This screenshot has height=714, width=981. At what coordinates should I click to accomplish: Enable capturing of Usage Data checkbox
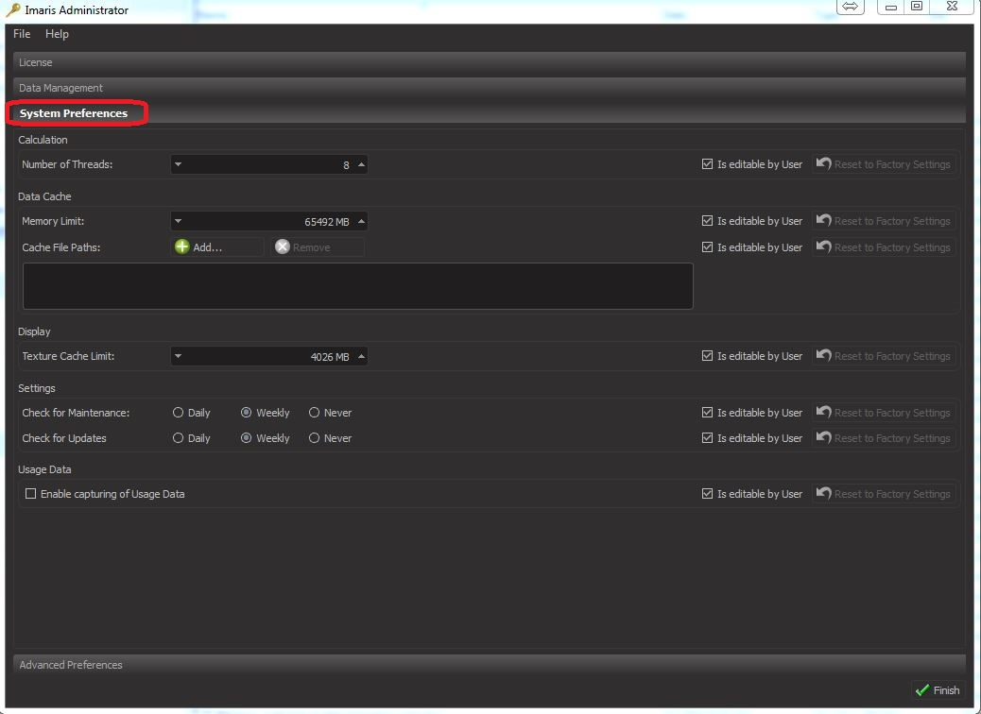[31, 494]
